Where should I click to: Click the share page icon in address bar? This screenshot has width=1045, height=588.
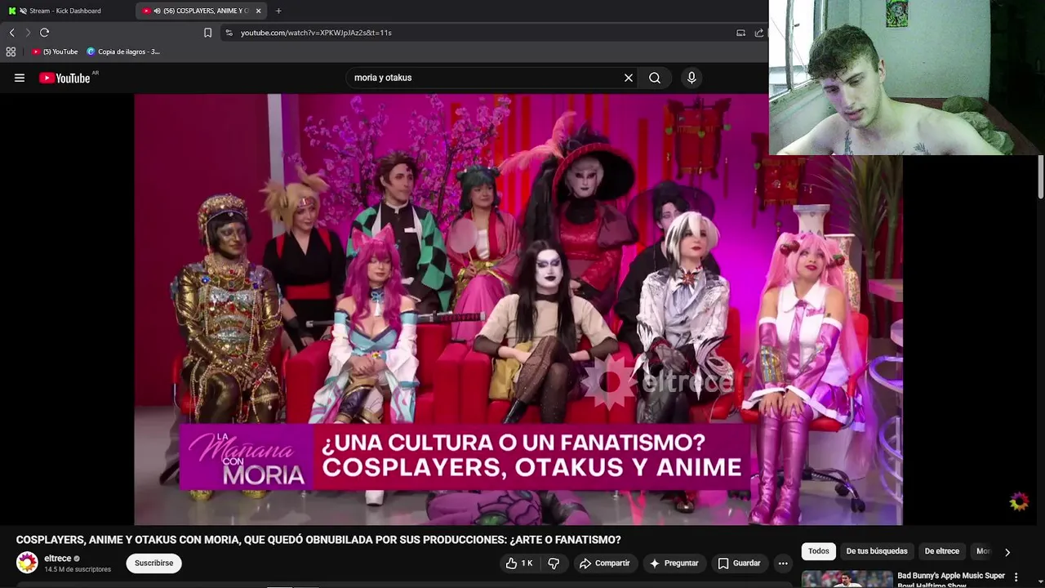[x=759, y=33]
